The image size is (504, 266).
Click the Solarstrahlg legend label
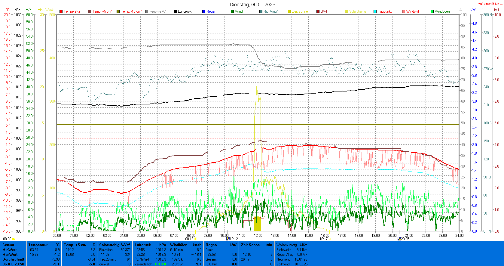(x=357, y=11)
